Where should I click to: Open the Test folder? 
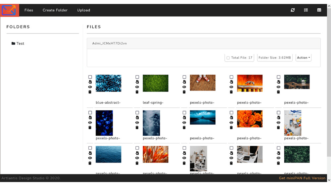pyautogui.click(x=18, y=43)
